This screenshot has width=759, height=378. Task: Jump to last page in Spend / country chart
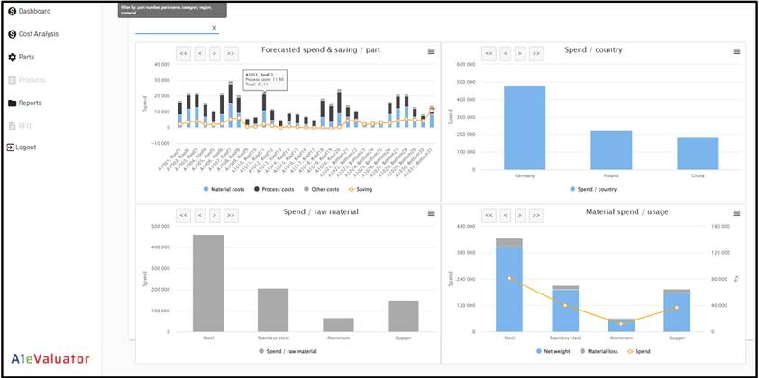pos(535,54)
